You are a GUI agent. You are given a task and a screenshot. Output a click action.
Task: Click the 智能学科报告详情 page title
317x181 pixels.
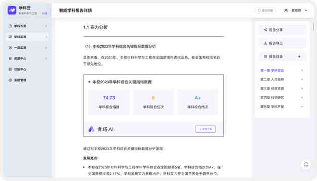coord(75,10)
